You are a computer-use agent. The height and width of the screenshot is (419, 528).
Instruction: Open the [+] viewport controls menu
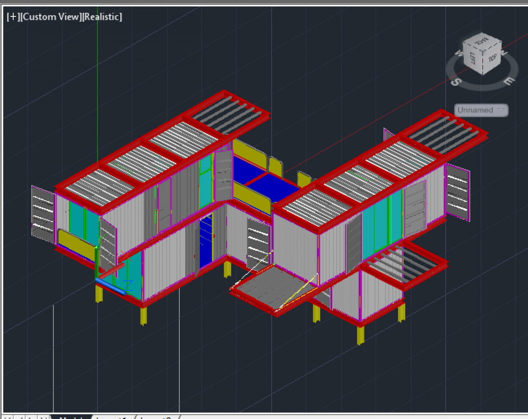13,17
